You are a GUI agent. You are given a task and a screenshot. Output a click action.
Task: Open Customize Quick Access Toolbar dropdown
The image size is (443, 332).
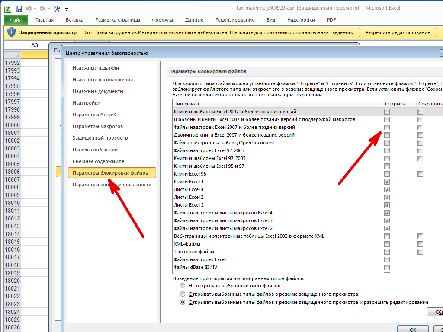pos(66,10)
